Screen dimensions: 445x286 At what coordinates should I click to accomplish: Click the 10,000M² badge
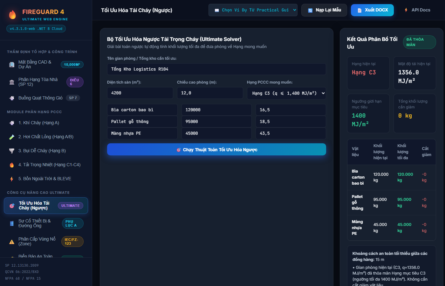(72, 65)
